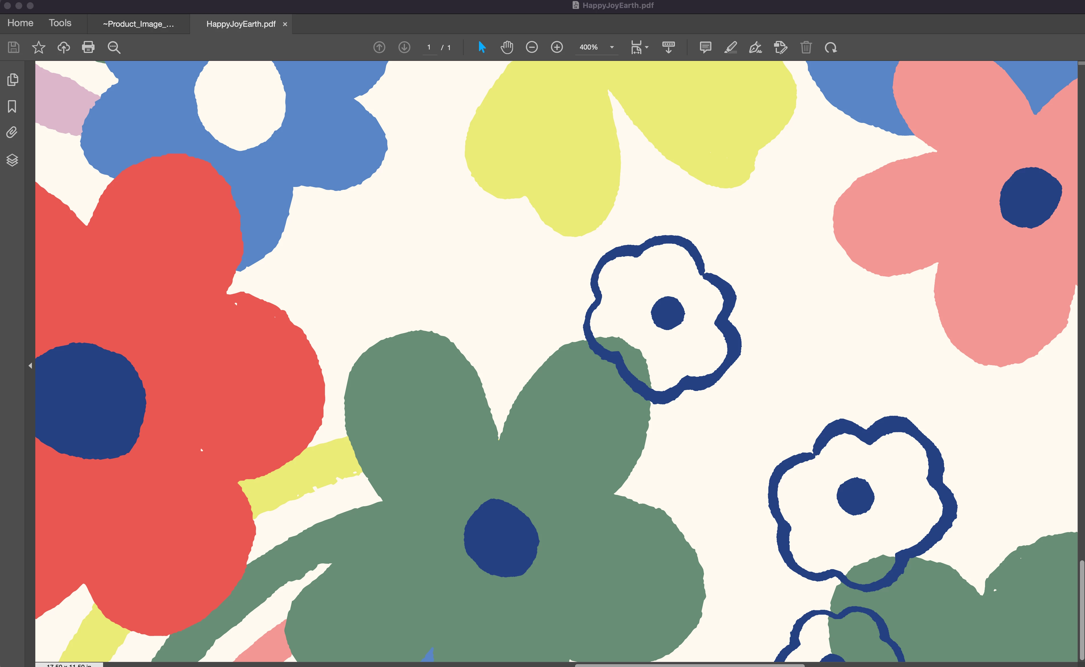Show the Layers side panel
Screen dimensions: 1085x667
click(12, 160)
